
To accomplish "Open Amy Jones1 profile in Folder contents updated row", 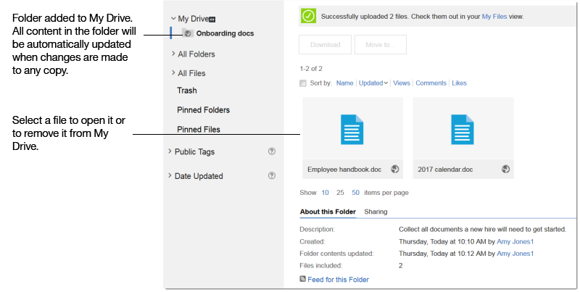I will [515, 254].
